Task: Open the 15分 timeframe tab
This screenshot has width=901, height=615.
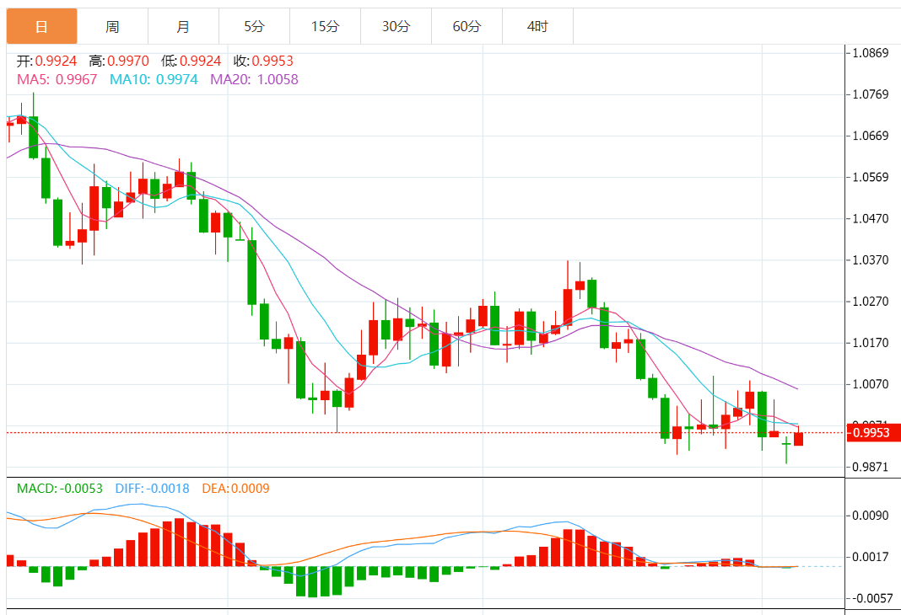Action: click(326, 26)
